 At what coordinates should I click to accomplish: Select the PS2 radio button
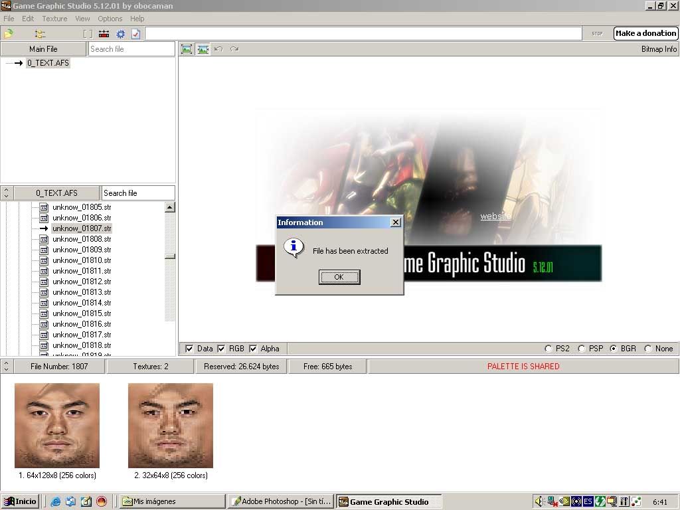[548, 349]
